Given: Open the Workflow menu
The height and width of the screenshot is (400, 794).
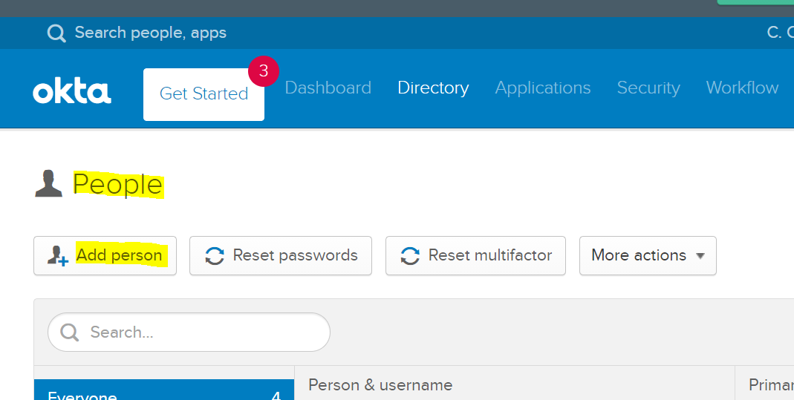Looking at the screenshot, I should click(742, 88).
